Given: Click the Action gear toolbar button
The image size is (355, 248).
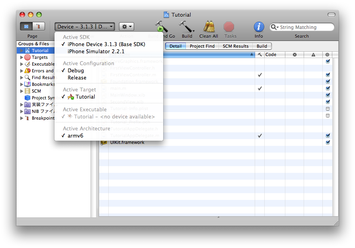Looking at the screenshot, I should pos(127,27).
